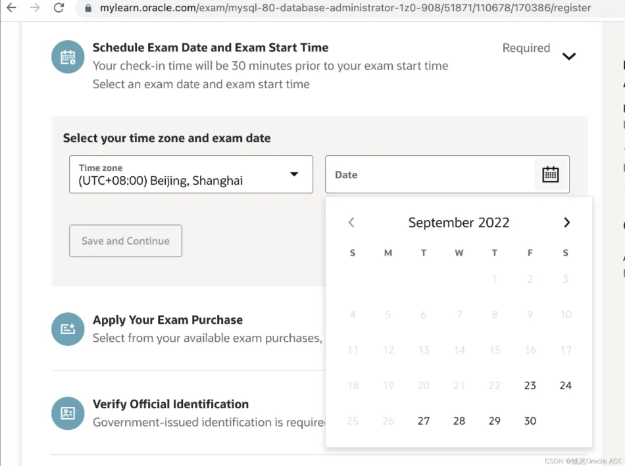Click the Schedule Exam calendar circle icon
The image size is (625, 466).
68,57
